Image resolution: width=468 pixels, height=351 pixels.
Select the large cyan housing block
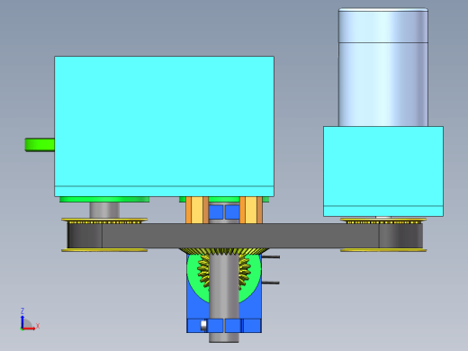(164, 126)
